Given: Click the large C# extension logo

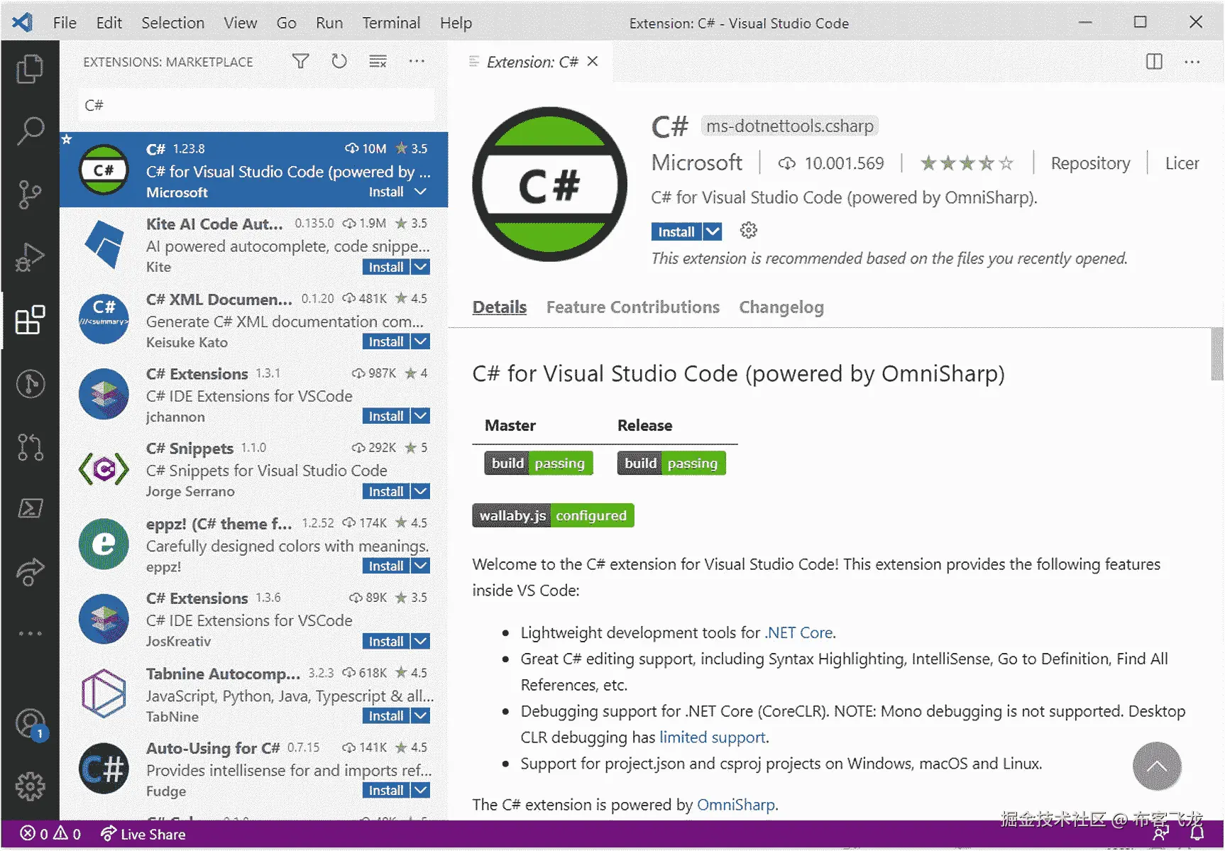Looking at the screenshot, I should 550,185.
